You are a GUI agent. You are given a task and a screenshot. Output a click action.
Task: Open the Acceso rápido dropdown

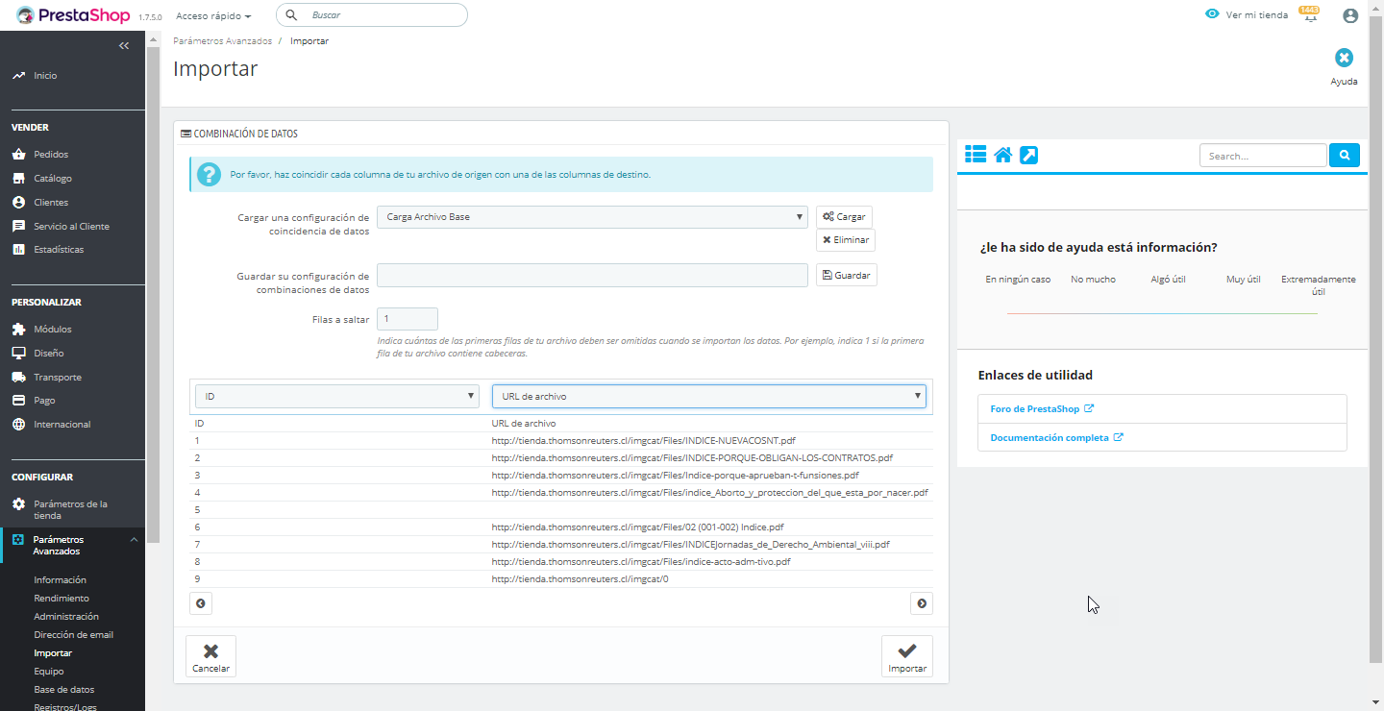coord(213,16)
